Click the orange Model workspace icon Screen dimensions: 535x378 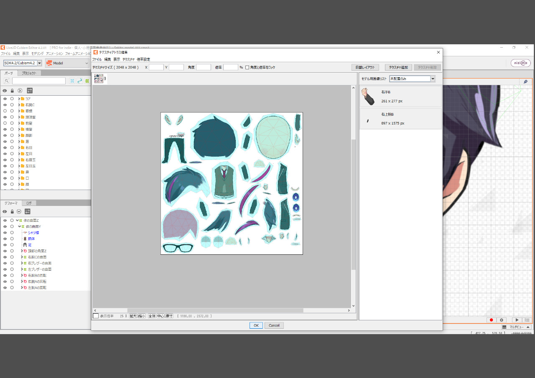click(49, 63)
